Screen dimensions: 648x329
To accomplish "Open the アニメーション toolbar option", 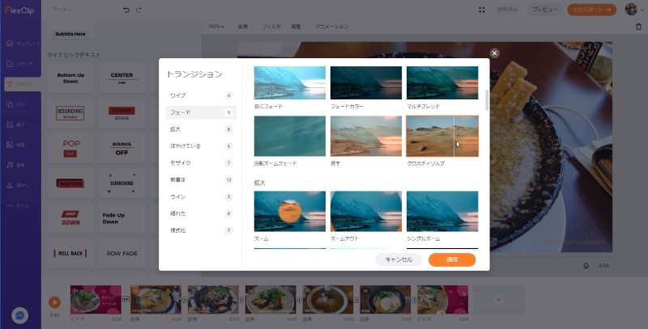I will click(332, 27).
